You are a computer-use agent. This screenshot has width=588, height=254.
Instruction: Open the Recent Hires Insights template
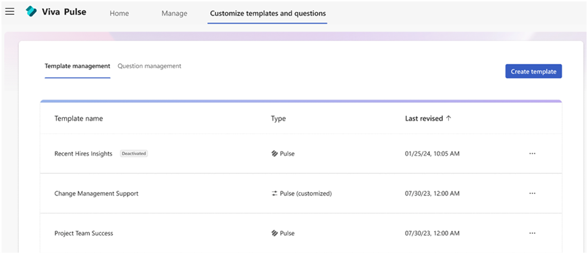(83, 154)
